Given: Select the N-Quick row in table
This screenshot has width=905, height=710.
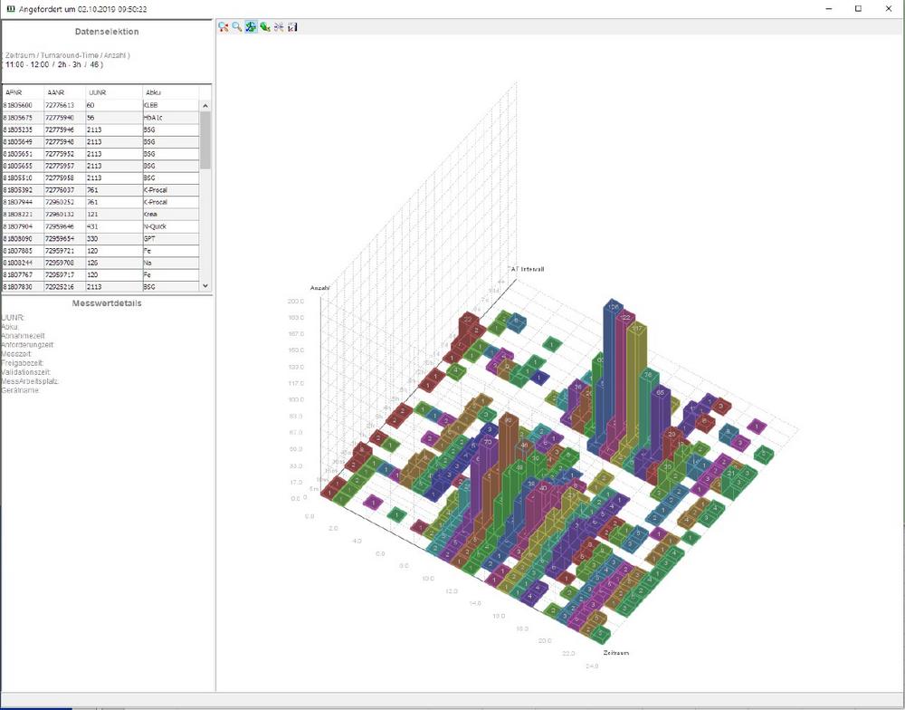Looking at the screenshot, I should pos(100,226).
